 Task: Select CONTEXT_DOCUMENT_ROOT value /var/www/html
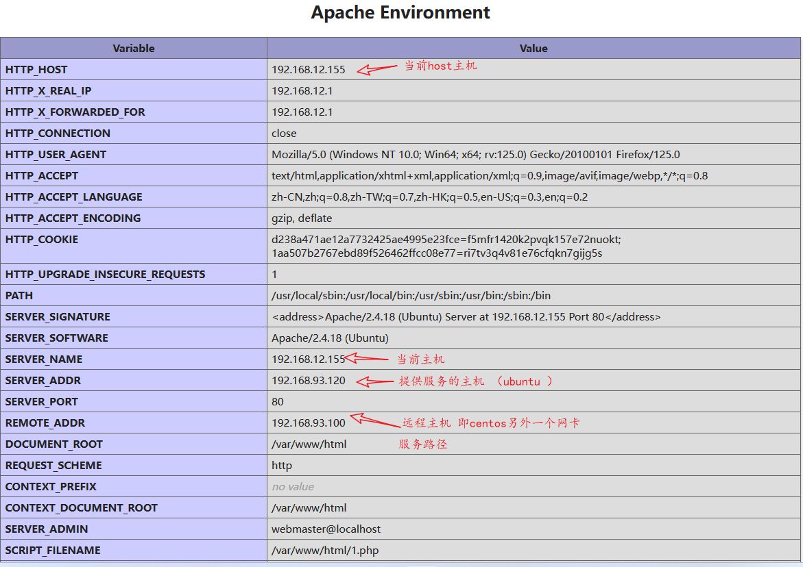[x=309, y=507]
